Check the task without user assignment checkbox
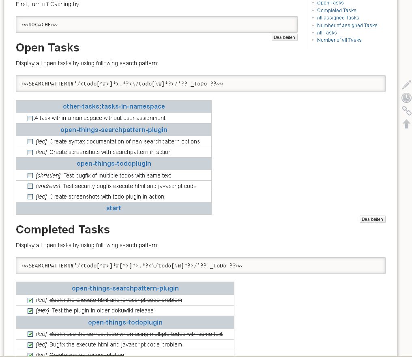412x357 pixels. (30, 118)
